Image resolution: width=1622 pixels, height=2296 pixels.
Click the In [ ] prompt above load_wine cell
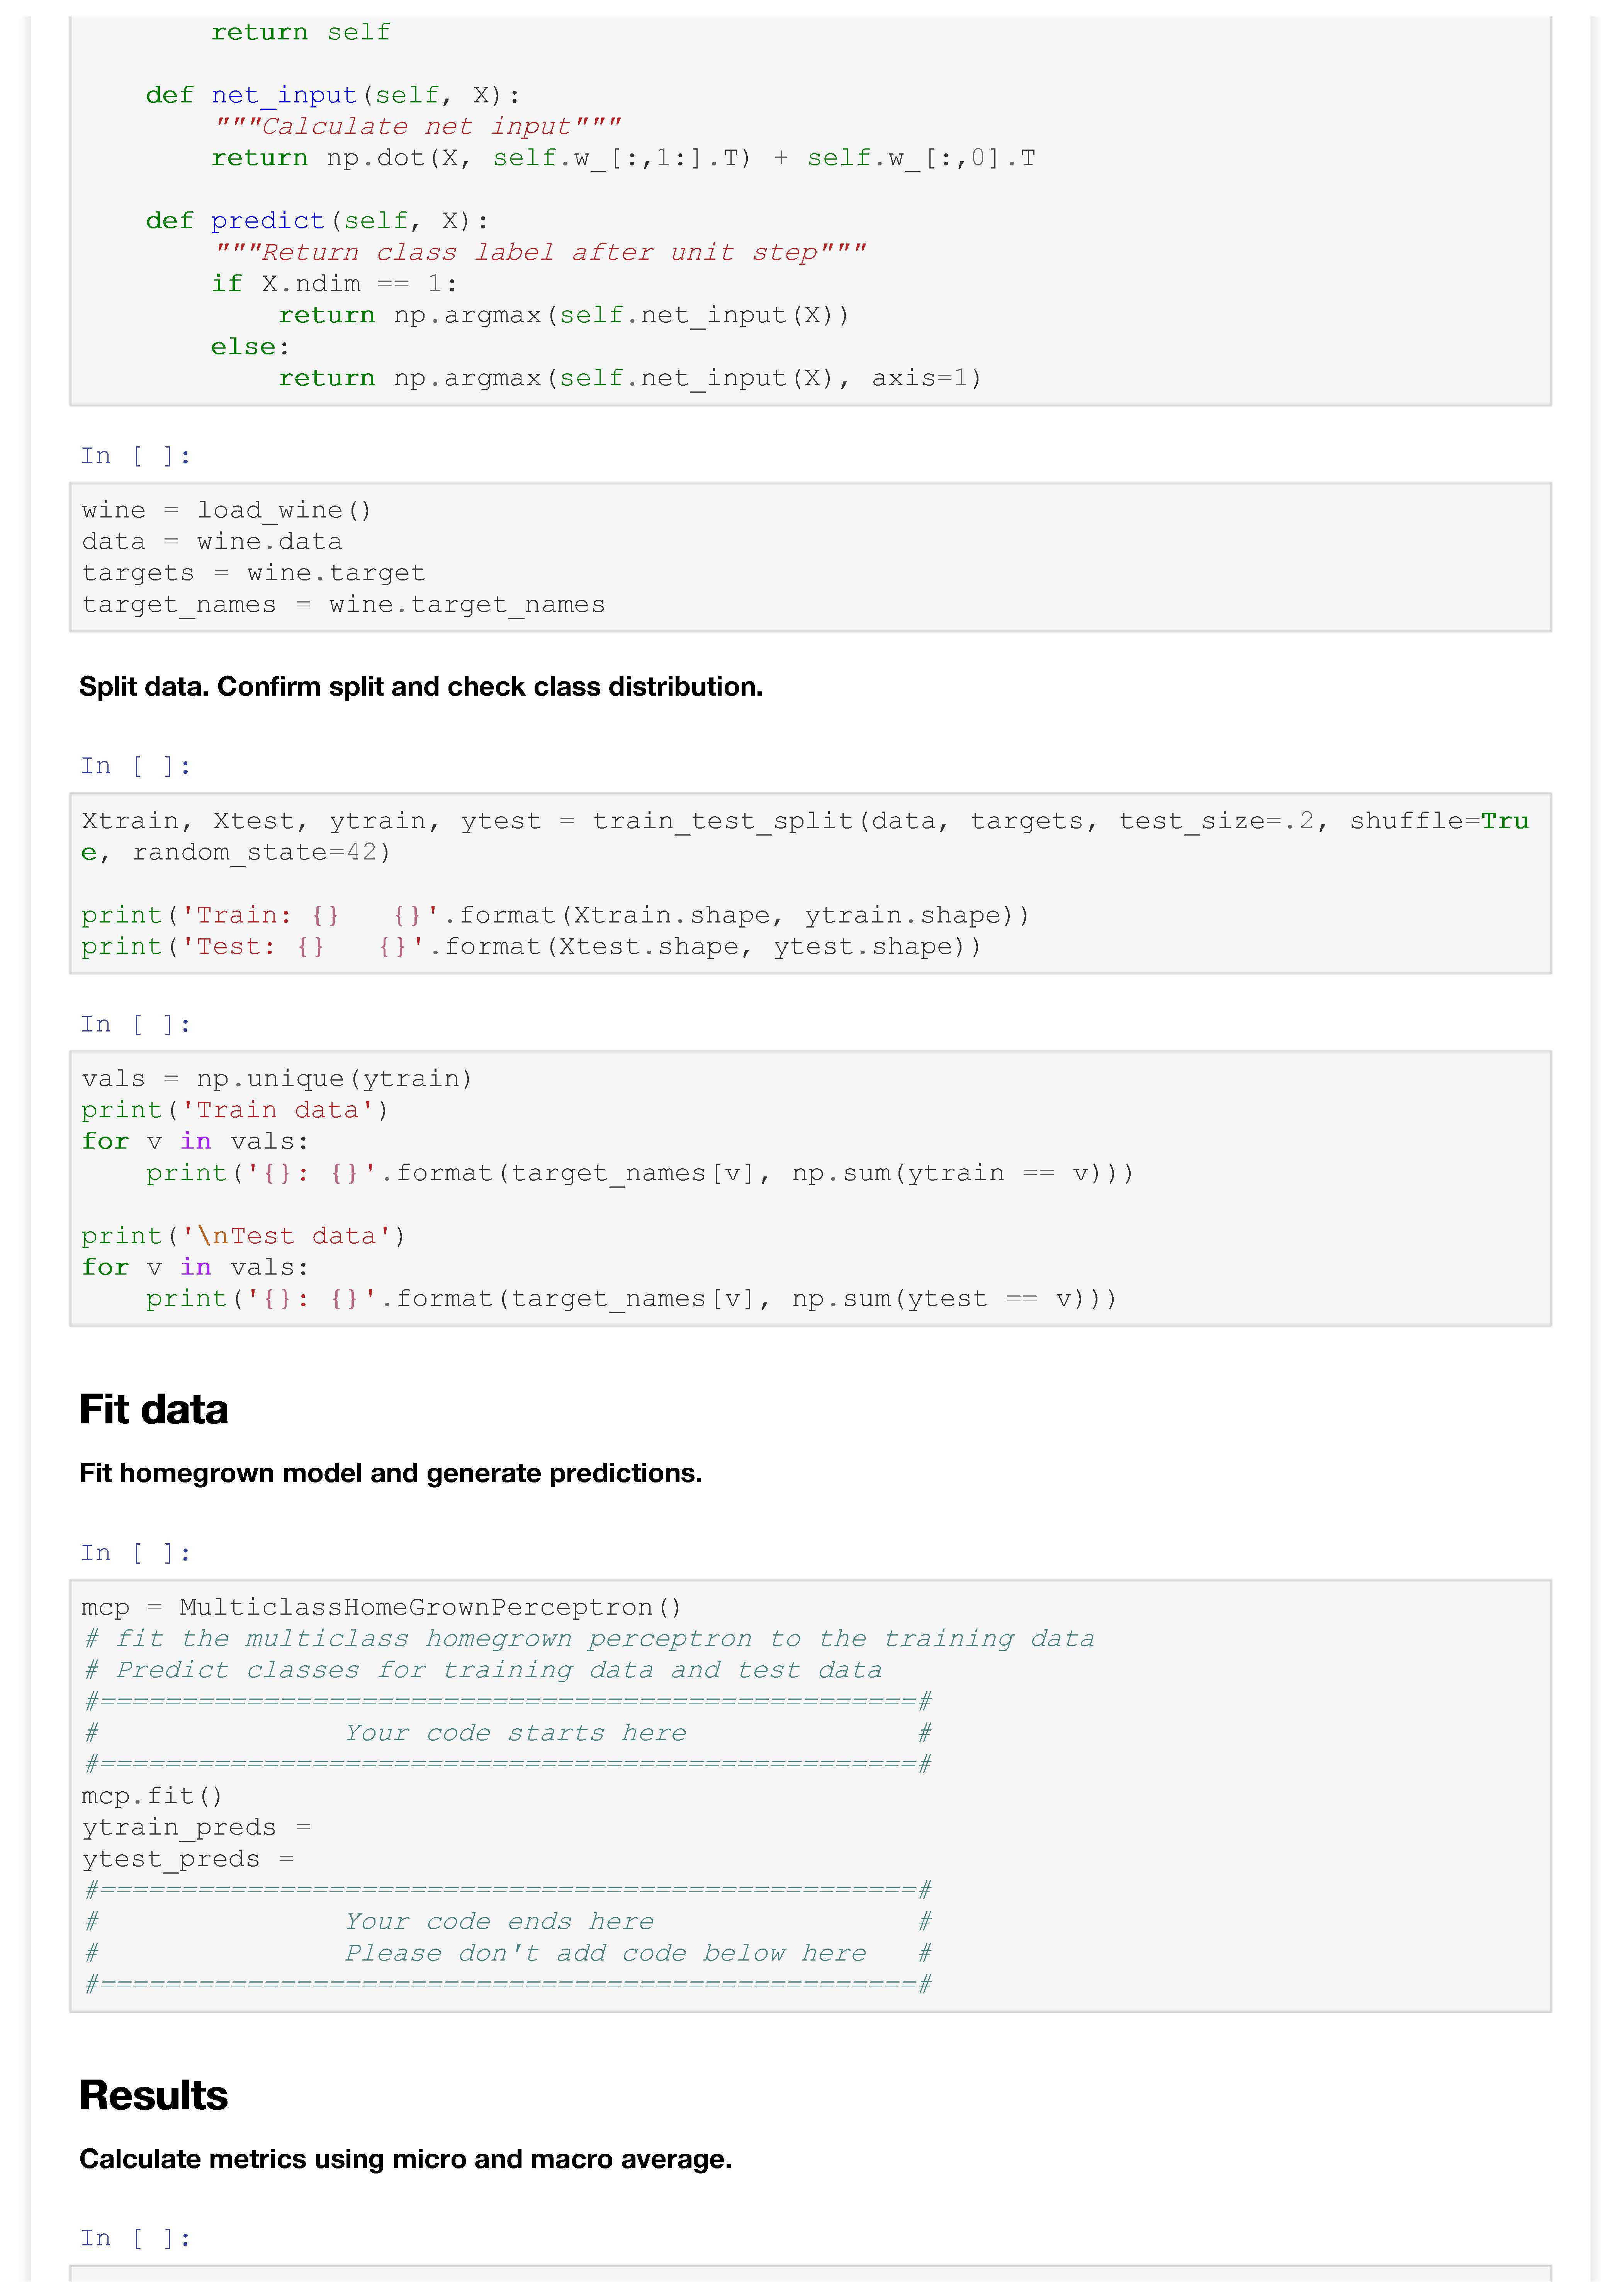136,456
